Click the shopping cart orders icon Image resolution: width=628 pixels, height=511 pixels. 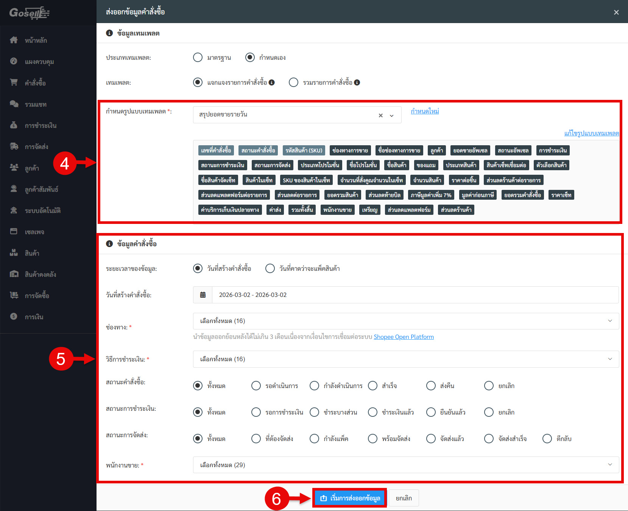point(14,82)
